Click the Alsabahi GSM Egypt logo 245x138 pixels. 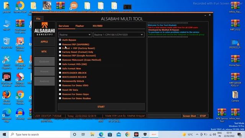point(44,29)
